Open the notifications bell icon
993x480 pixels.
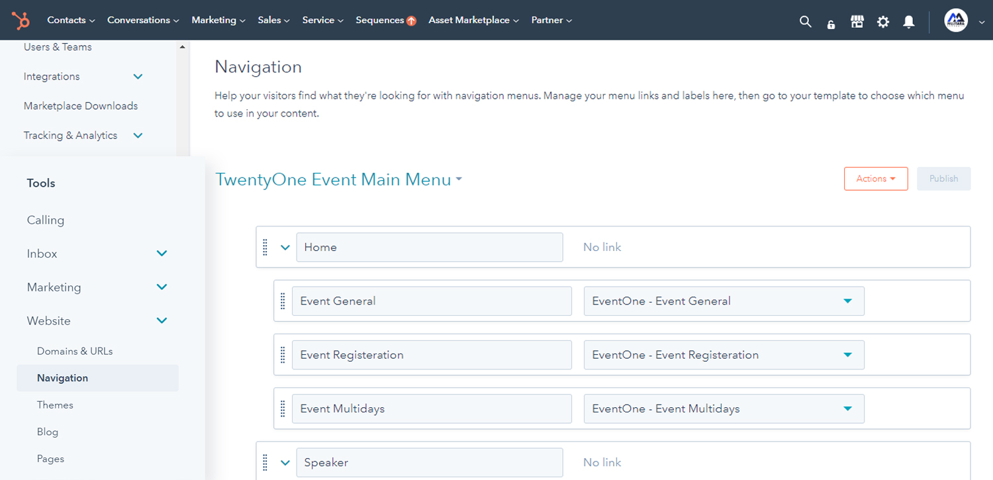point(909,21)
